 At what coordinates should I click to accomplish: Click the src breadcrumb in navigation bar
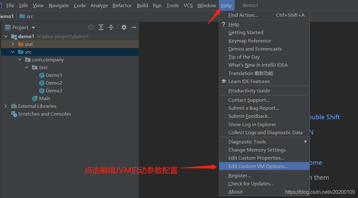(x=30, y=16)
